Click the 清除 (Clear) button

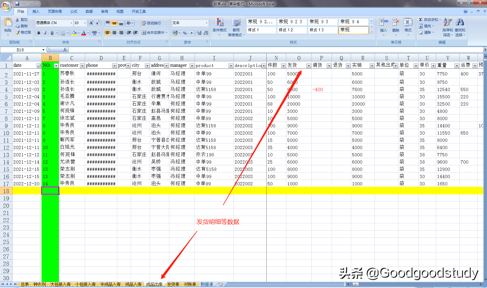426,32
